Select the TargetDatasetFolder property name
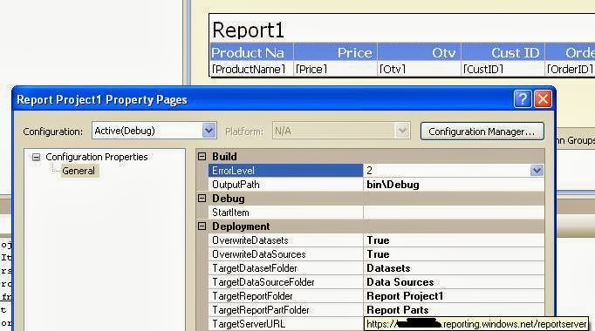 (255, 268)
